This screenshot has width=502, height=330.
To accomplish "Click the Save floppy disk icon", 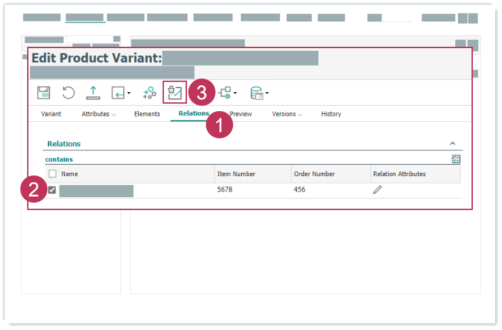I will (x=43, y=93).
